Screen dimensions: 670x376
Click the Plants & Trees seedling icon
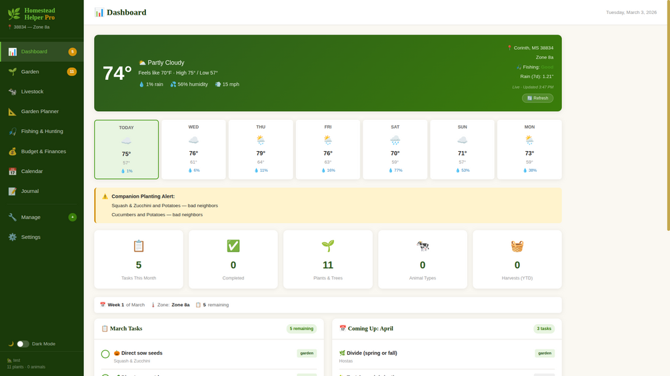pos(328,246)
